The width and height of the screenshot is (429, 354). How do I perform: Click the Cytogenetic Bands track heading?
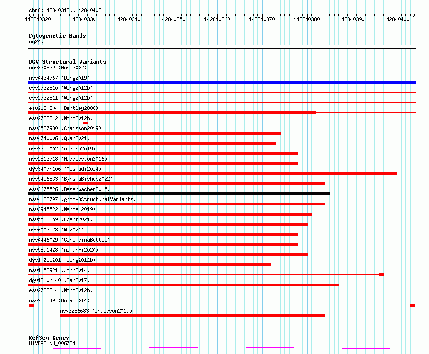click(x=57, y=36)
